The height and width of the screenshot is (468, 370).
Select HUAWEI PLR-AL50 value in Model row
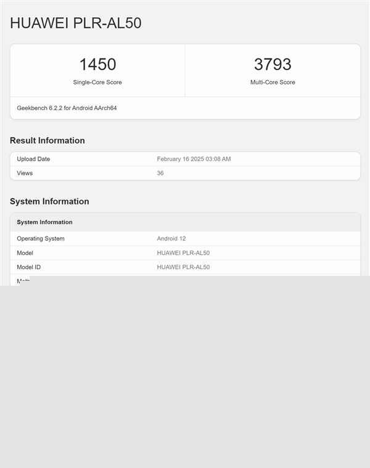point(183,253)
